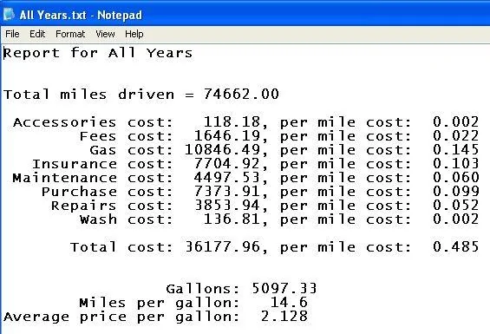This screenshot has height=334, width=490.
Task: Click the Fees per mile cost 0.022
Action: click(455, 135)
